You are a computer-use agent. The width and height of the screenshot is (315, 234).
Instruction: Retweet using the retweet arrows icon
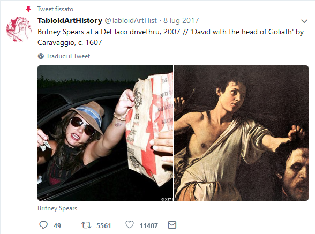click(x=86, y=225)
